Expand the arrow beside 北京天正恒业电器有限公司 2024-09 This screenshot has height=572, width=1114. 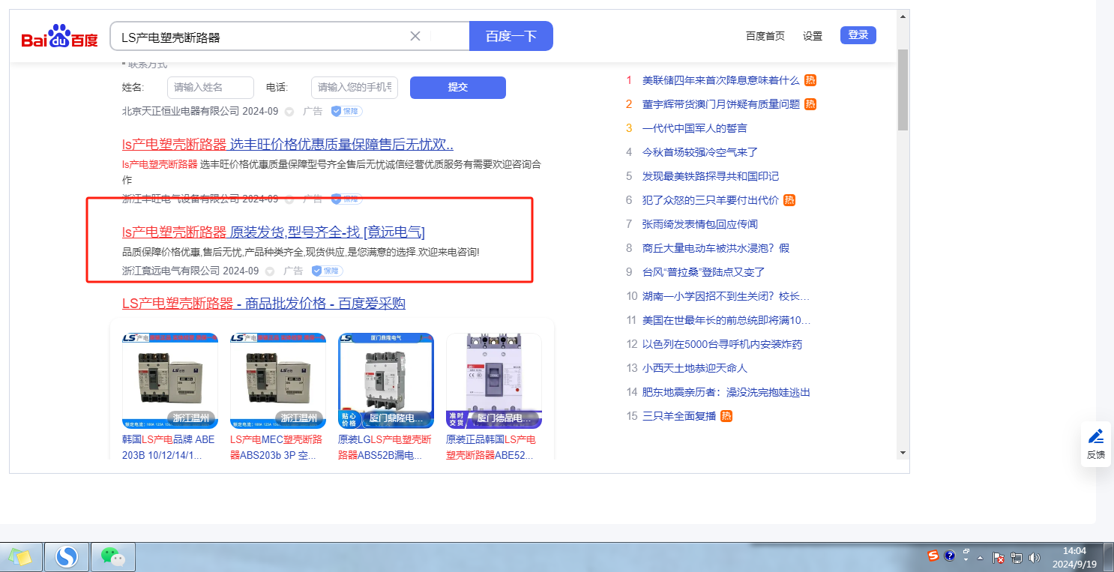[x=289, y=112]
